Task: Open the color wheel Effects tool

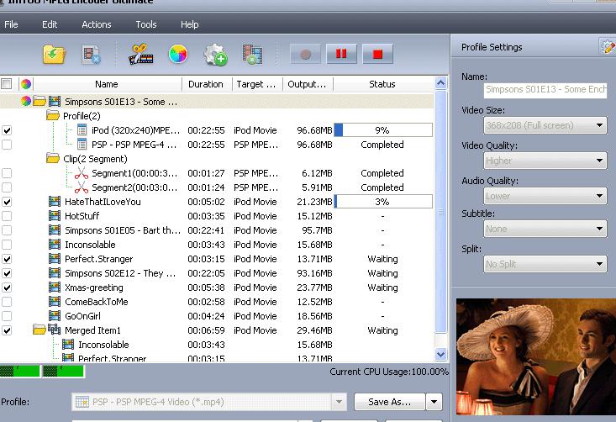Action: click(177, 55)
